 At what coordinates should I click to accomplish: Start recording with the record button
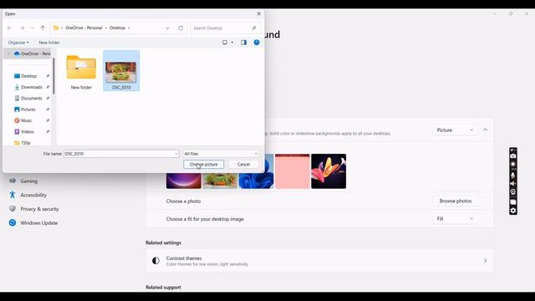pyautogui.click(x=512, y=164)
